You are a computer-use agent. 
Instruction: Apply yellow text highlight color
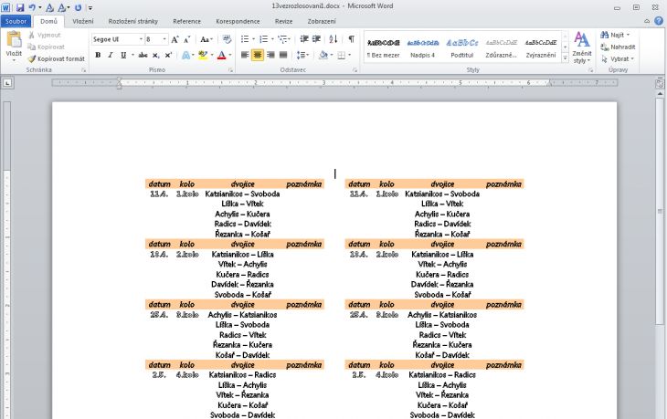(x=203, y=55)
